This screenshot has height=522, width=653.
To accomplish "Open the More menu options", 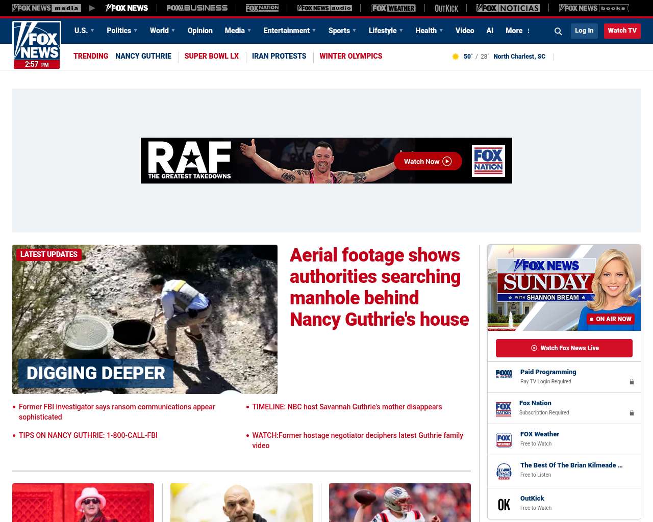I will 518,31.
